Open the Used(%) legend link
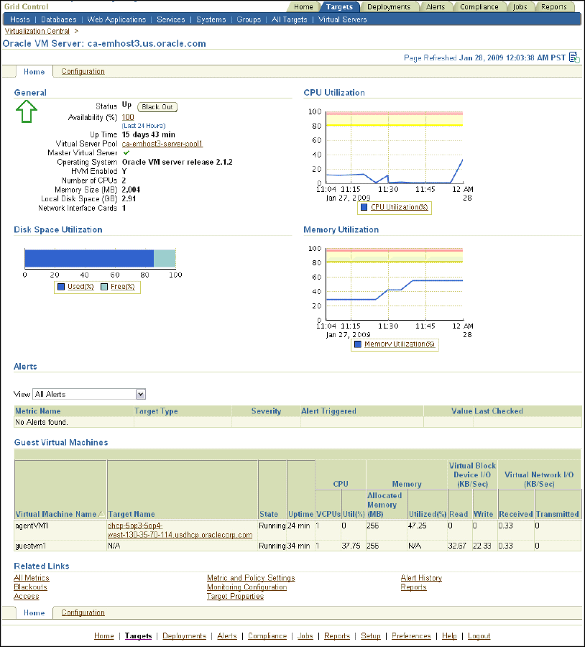585x647 pixels. pos(80,287)
